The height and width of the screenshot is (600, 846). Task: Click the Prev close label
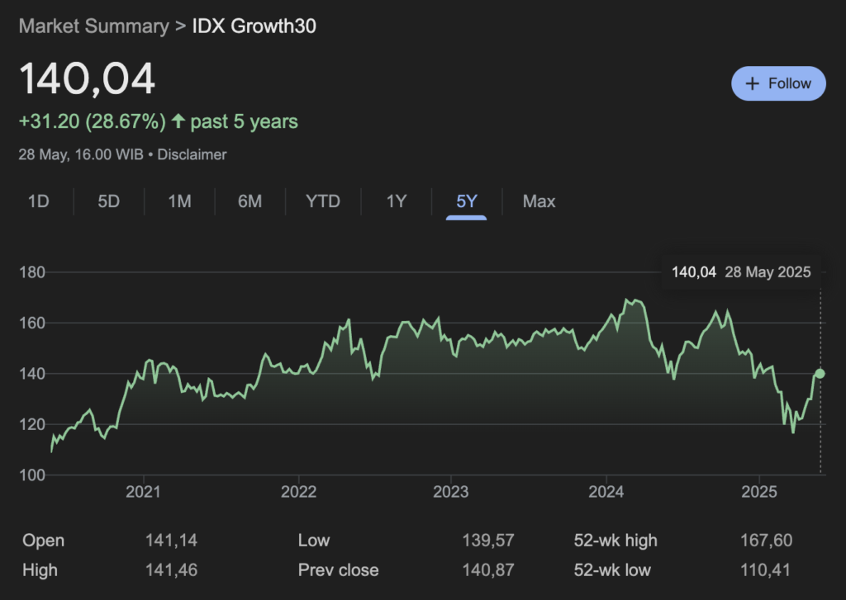click(338, 569)
